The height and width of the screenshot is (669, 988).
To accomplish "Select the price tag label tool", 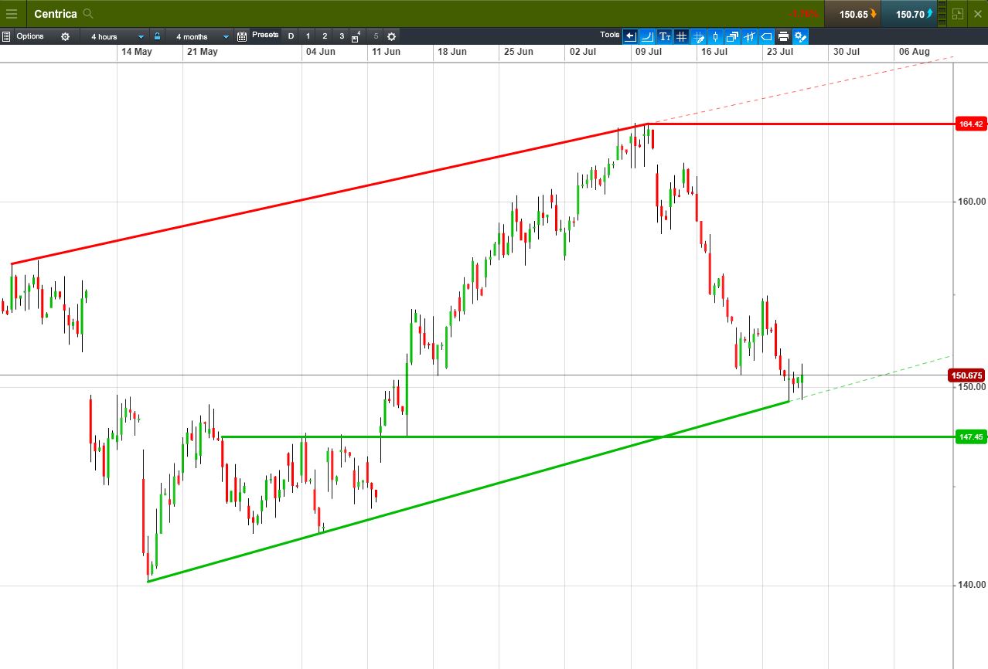I will coord(766,36).
